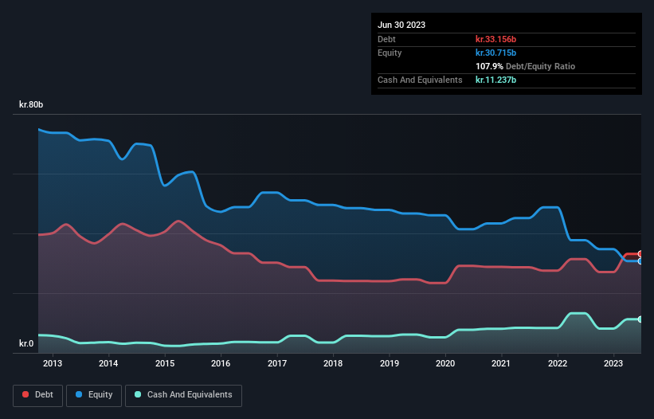Select the 2021 x-axis label

[x=501, y=363]
